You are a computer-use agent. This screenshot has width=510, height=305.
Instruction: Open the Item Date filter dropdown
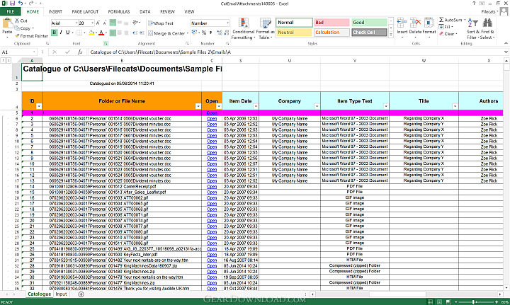pyautogui.click(x=256, y=106)
